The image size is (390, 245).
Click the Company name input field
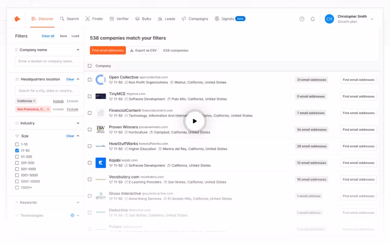tap(47, 61)
